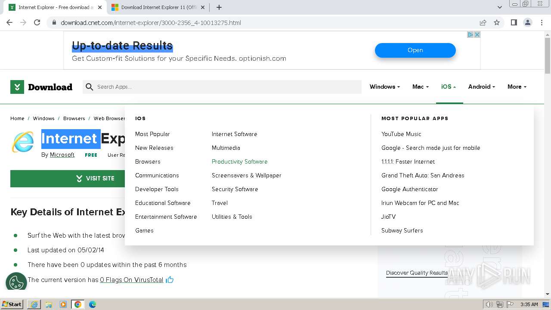Image resolution: width=551 pixels, height=310 pixels.
Task: Open Microsoft Edge from taskbar
Action: click(x=93, y=304)
